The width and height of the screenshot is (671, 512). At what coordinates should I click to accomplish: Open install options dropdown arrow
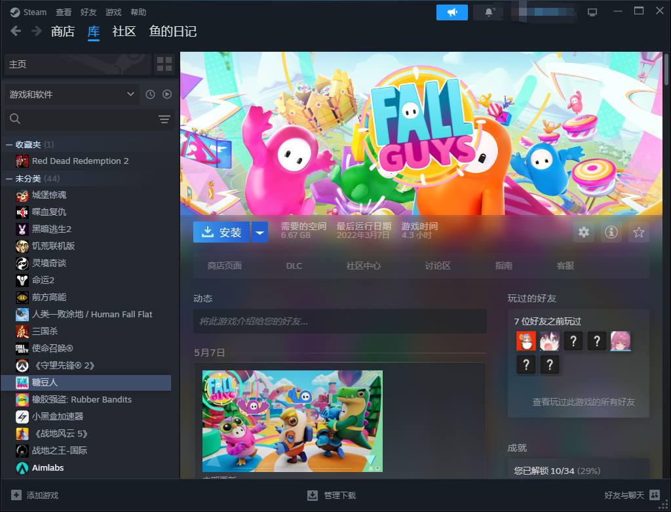pyautogui.click(x=259, y=233)
